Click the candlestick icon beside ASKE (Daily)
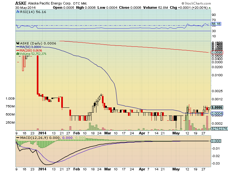The width and height of the screenshot is (228, 172). tap(18, 43)
